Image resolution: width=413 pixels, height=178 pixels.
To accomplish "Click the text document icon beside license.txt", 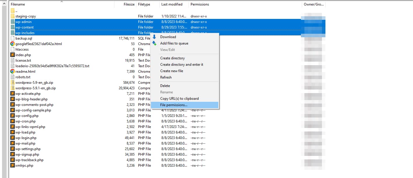I will point(12,60).
